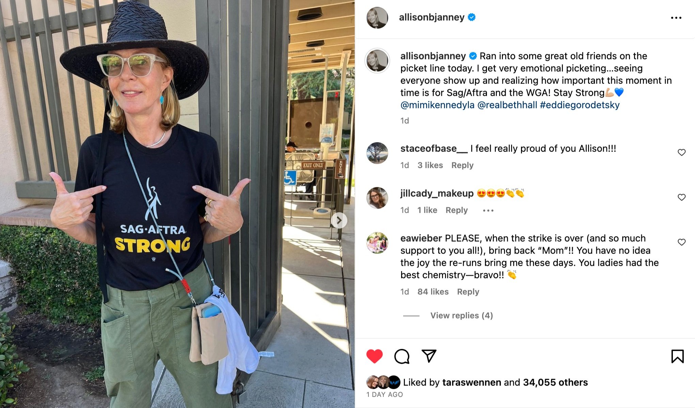This screenshot has height=408, width=695.
Task: Expand View replies (4)
Action: [461, 316]
